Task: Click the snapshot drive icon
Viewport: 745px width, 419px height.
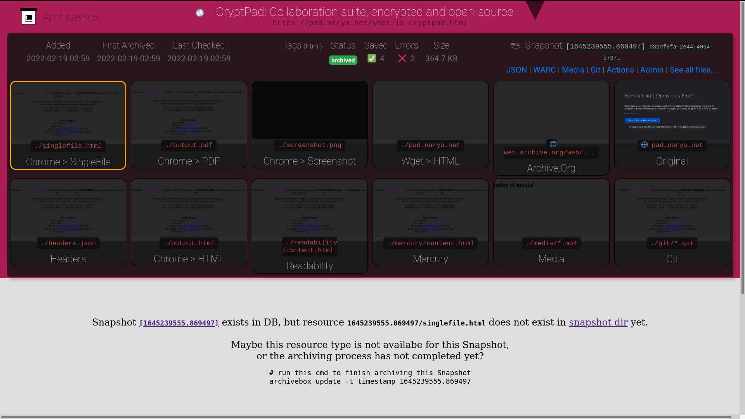Action: [x=515, y=46]
